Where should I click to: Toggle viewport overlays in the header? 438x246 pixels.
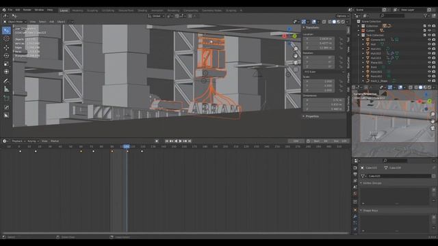(314, 22)
